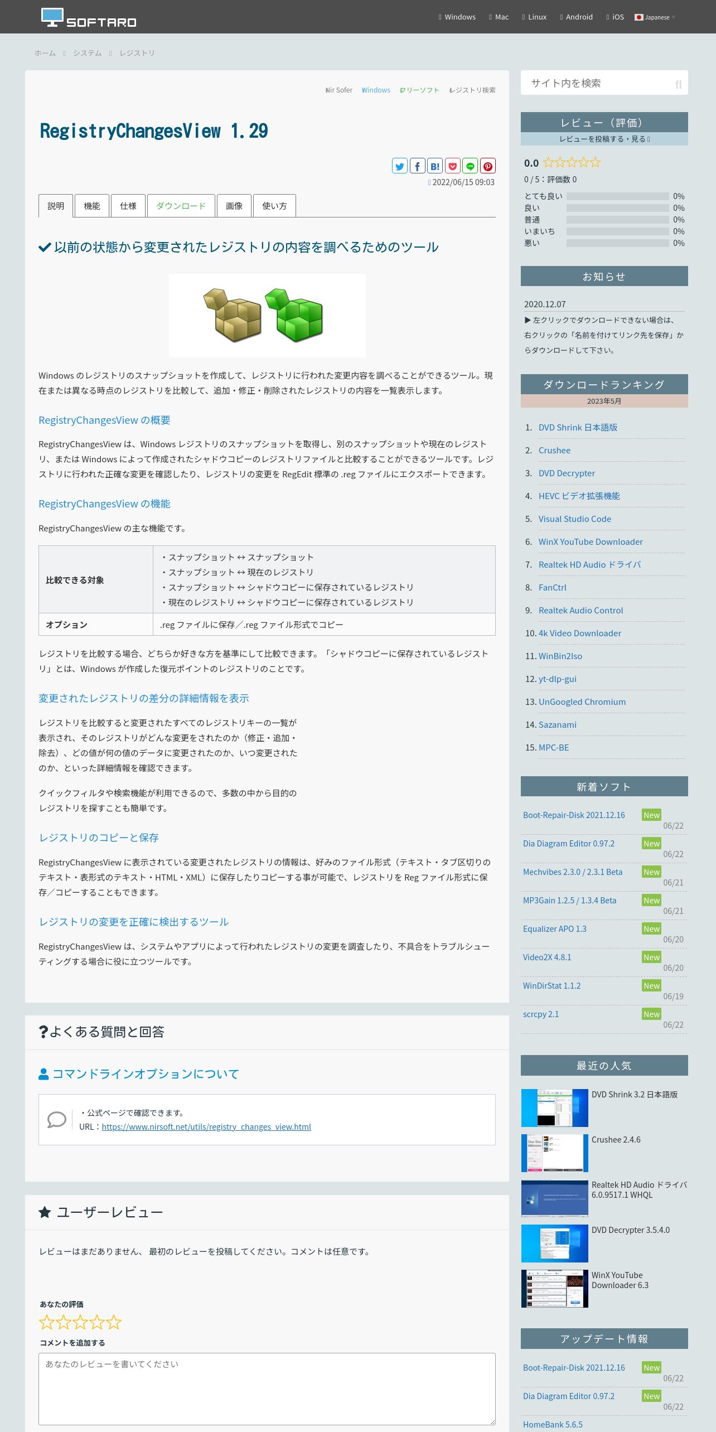
Task: Open Mechvibes 2.3.0 / 2.3.1 Beta link
Action: pyautogui.click(x=573, y=872)
